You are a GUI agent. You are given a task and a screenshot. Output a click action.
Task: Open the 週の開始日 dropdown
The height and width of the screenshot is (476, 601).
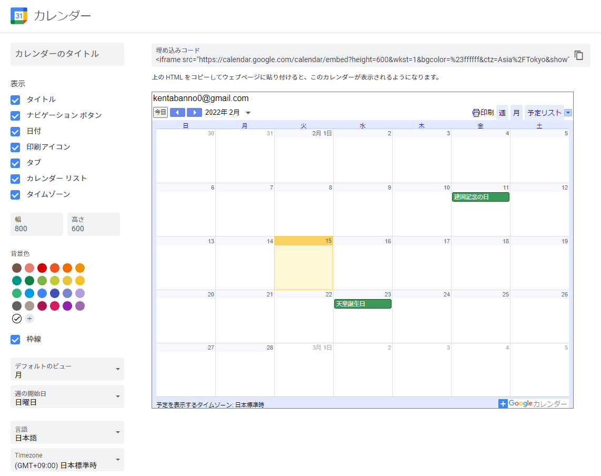[x=67, y=396]
